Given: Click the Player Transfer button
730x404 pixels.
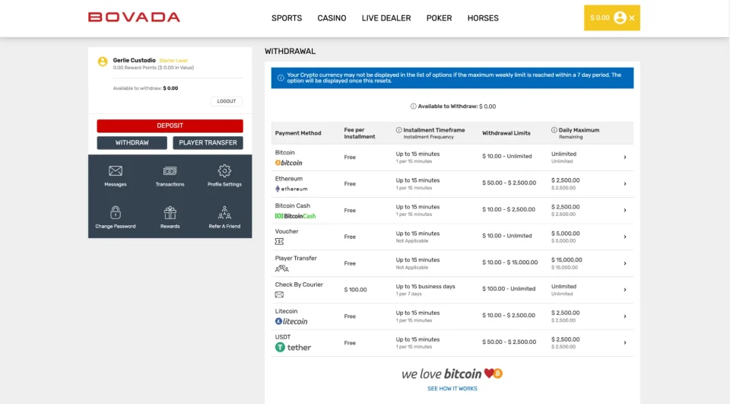Looking at the screenshot, I should click(x=208, y=143).
